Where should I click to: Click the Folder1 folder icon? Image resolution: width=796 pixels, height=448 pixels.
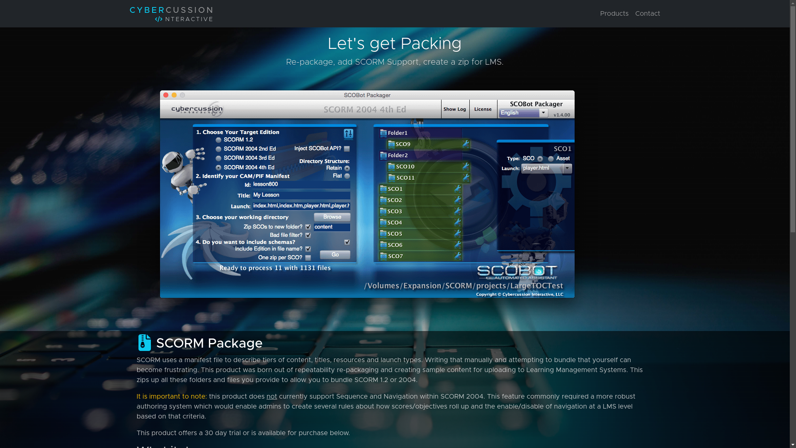(383, 133)
